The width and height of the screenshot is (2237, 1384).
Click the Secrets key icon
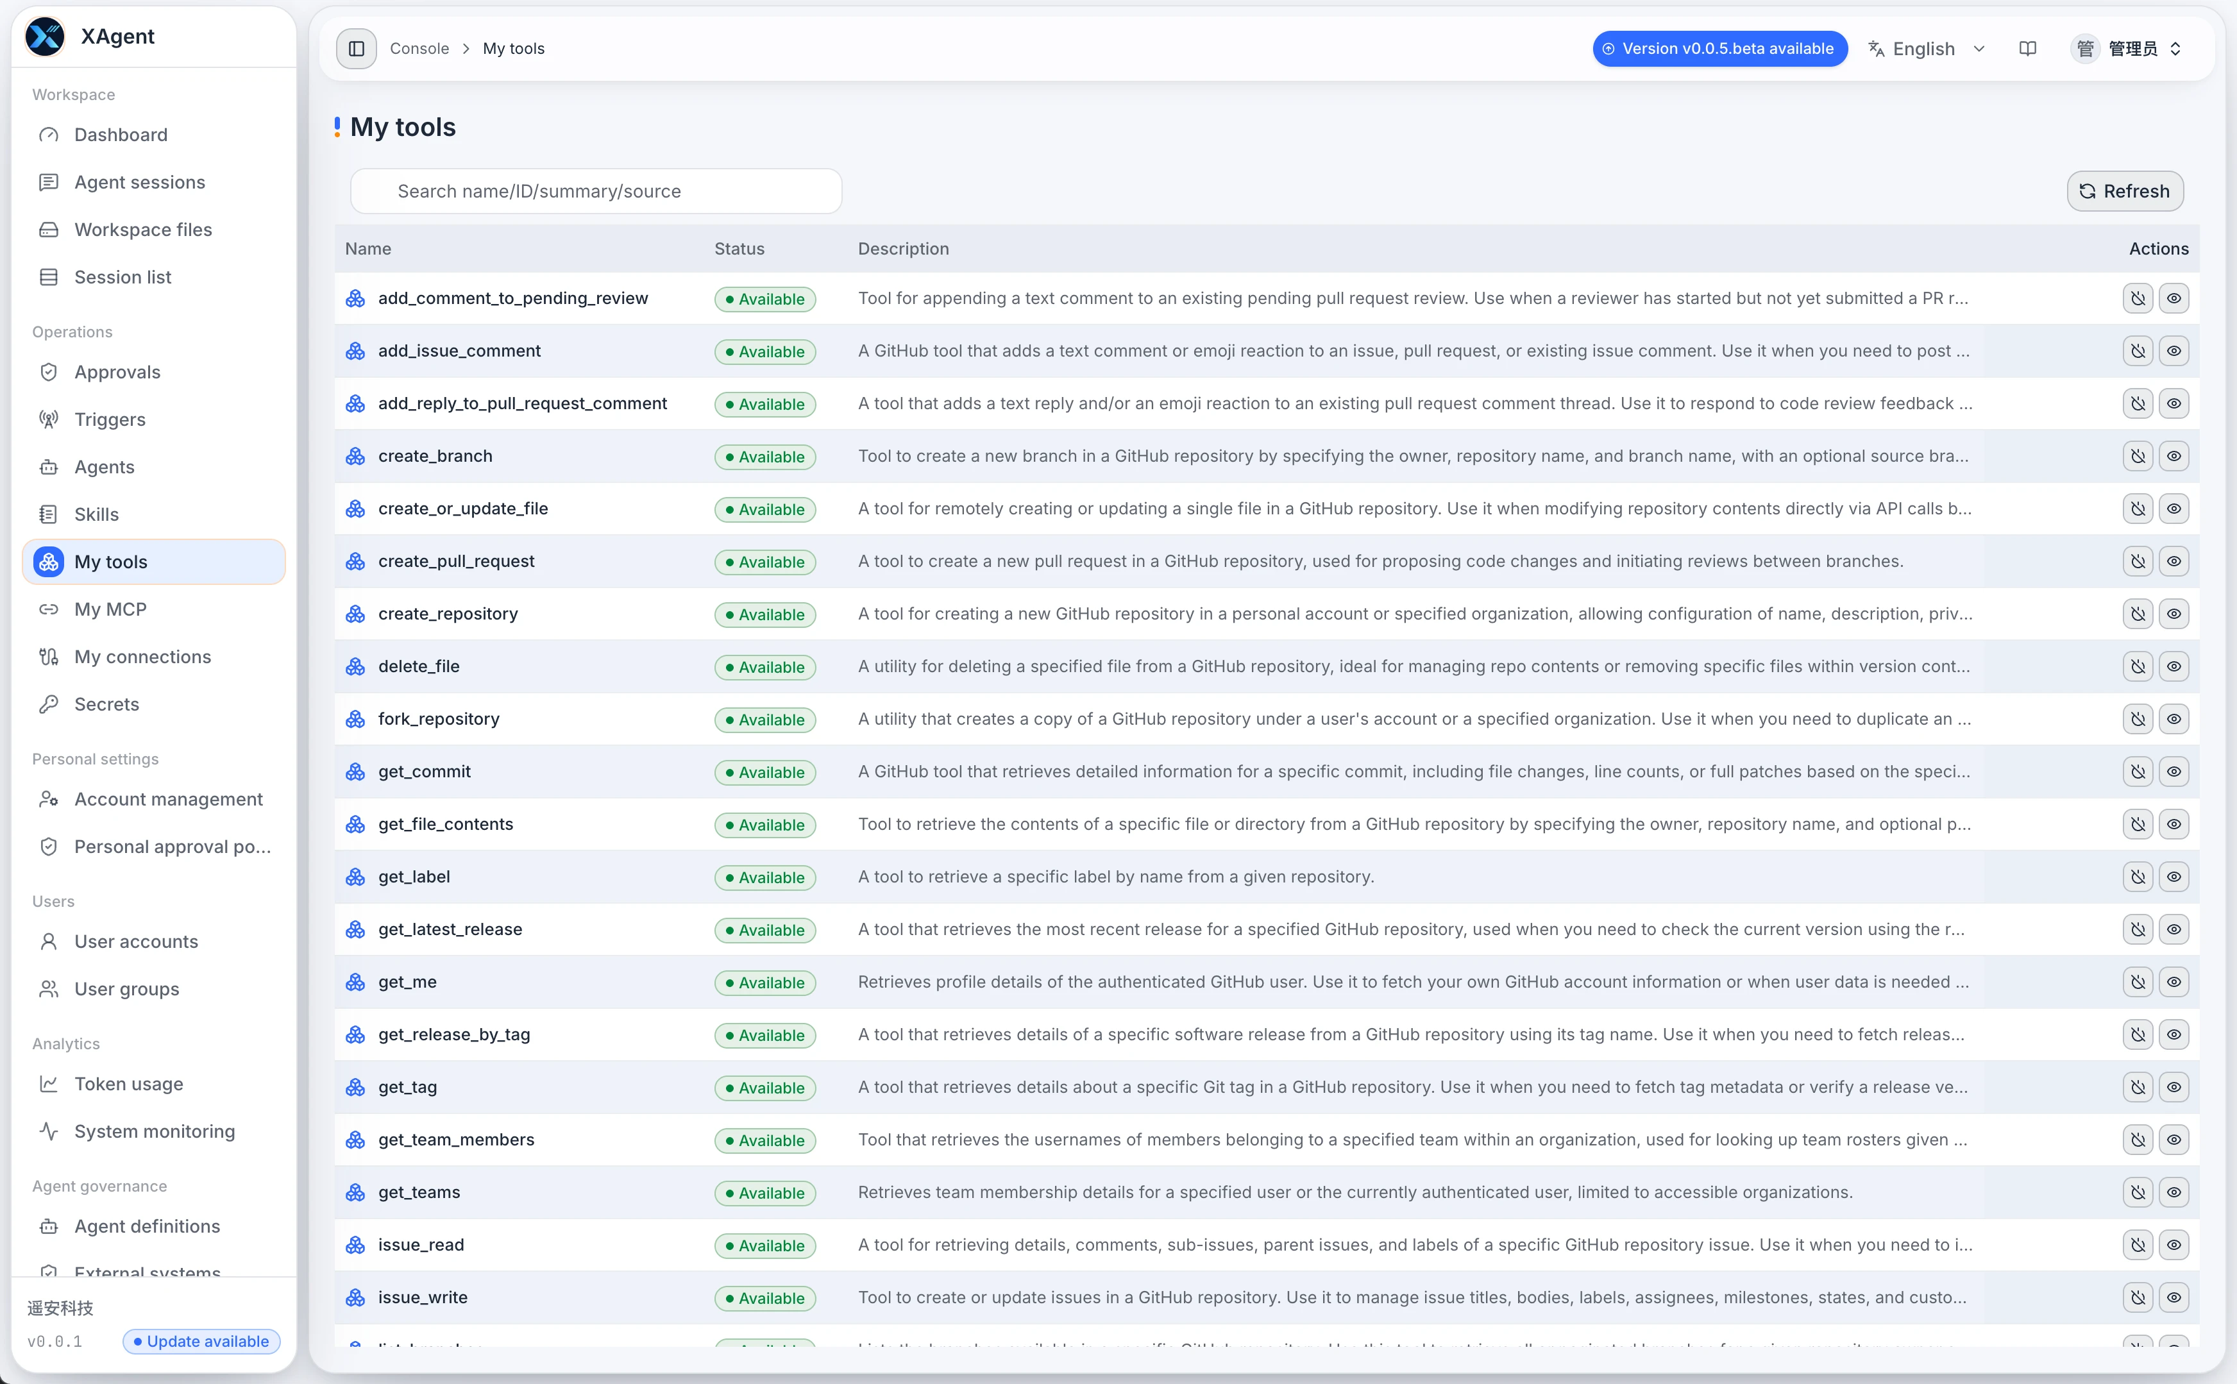coord(49,704)
